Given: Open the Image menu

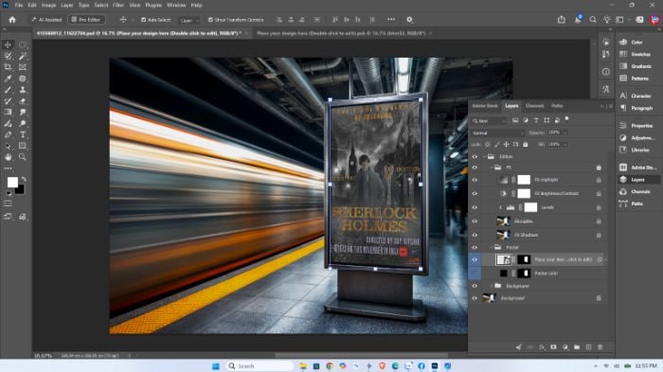Looking at the screenshot, I should [x=48, y=5].
